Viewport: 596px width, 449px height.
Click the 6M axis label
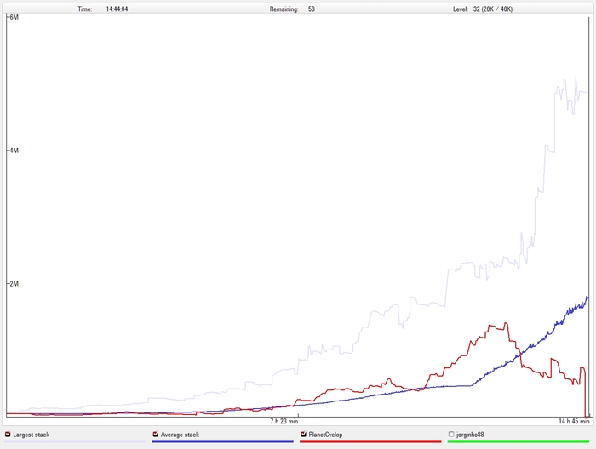tap(14, 17)
